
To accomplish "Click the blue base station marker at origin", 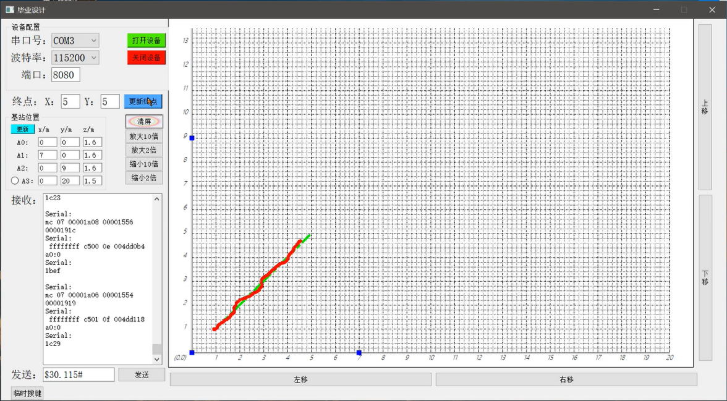I will (x=192, y=352).
